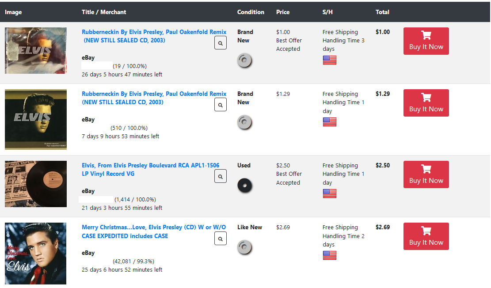Open the Merry Christmas Elvis album thumbnail
The image size is (491, 288).
[x=36, y=254]
